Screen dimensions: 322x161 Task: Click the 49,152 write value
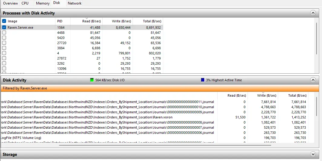(x=125, y=43)
